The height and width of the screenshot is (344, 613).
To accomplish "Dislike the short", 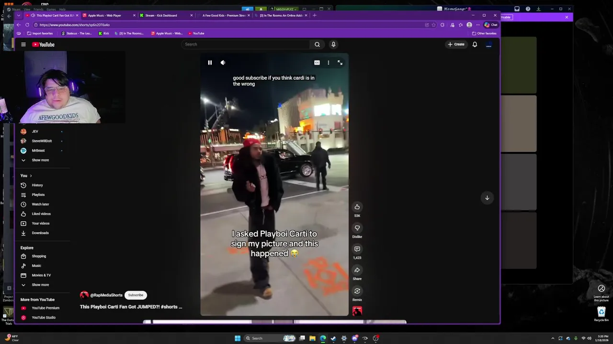I will [357, 228].
